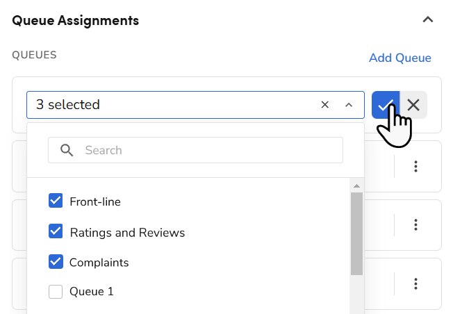The height and width of the screenshot is (314, 453).
Task: Click the queue list scrollbar thumb
Action: [357, 233]
